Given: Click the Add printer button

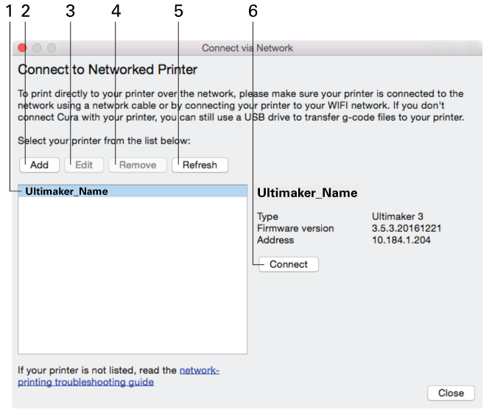Looking at the screenshot, I should (x=39, y=165).
